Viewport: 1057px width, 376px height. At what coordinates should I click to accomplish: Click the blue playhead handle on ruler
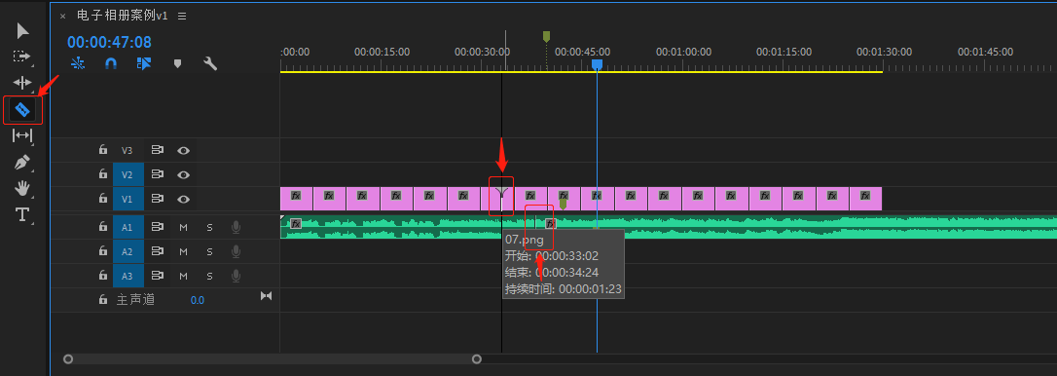597,64
